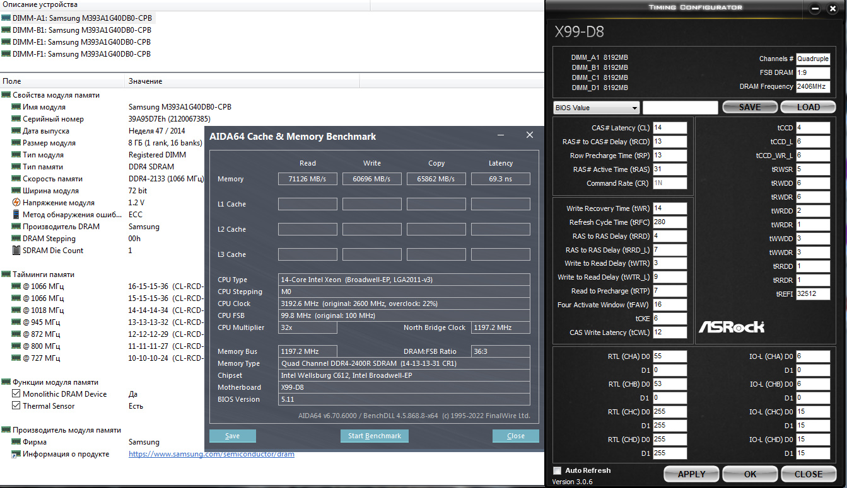Click the tREFI value field
This screenshot has height=488, width=847.
coord(813,294)
